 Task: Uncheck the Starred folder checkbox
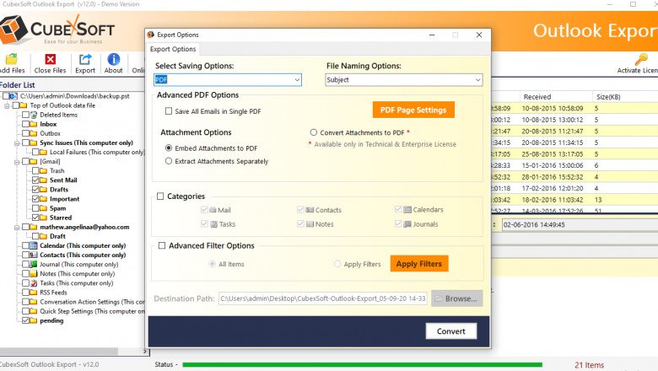click(35, 218)
